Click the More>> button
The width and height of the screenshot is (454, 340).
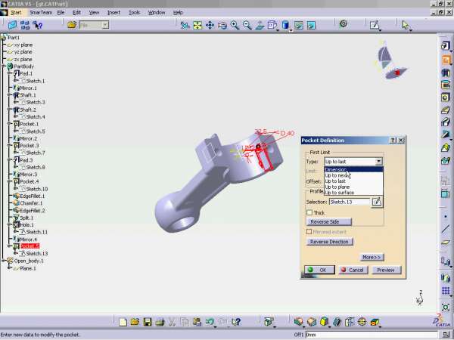tap(372, 257)
